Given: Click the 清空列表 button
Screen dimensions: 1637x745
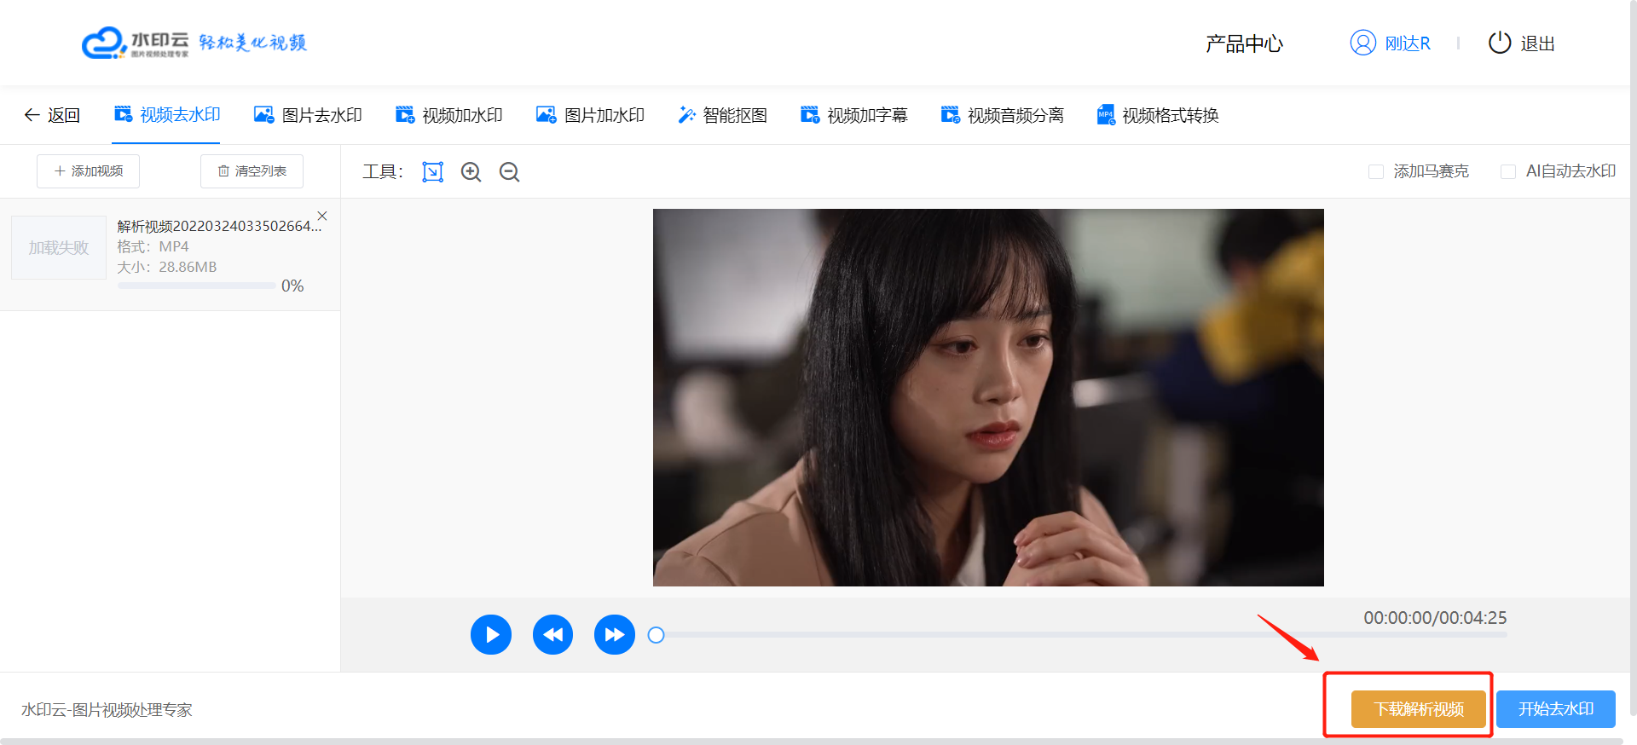Looking at the screenshot, I should (252, 171).
